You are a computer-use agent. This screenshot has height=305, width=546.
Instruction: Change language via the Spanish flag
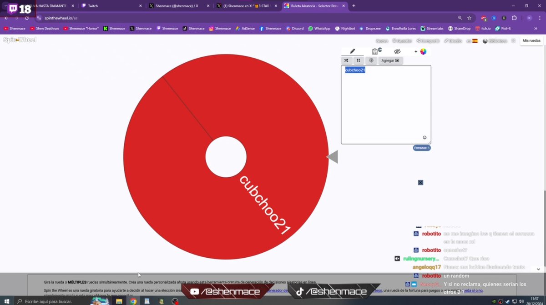(475, 41)
